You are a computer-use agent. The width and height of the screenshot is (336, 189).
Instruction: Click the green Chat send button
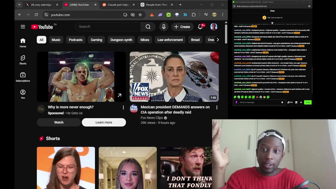(308, 102)
